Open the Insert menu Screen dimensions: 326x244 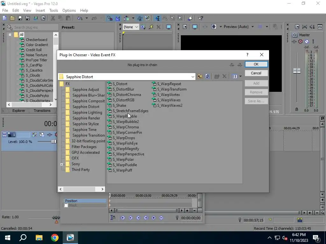click(x=40, y=10)
